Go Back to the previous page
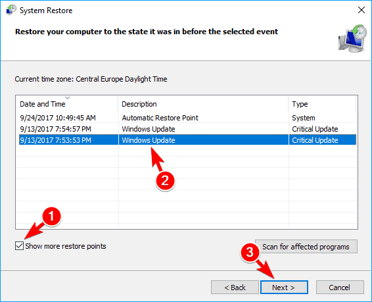372x302 pixels. 235,288
